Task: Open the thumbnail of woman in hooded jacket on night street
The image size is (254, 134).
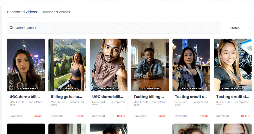Action: click(x=191, y=65)
